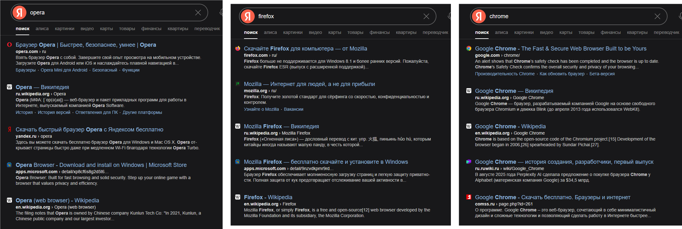This screenshot has height=229, width=682.
Task: Open 'Mozilla Firefox — бесплатно скачайте и установите' result
Action: point(326,162)
